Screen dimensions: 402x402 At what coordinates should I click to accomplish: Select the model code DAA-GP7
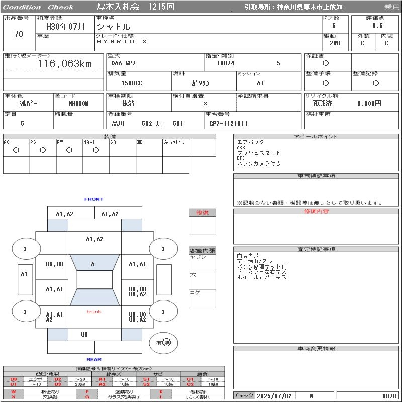(x=123, y=63)
